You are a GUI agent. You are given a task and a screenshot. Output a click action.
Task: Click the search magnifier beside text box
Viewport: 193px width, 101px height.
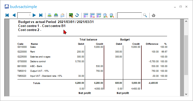click(x=145, y=15)
